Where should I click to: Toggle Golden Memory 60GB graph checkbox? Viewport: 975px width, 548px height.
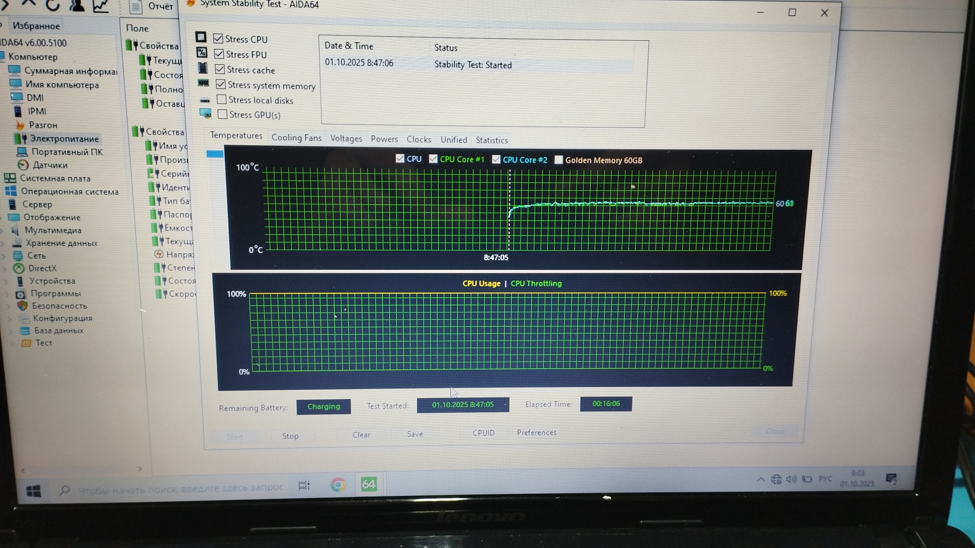click(559, 160)
